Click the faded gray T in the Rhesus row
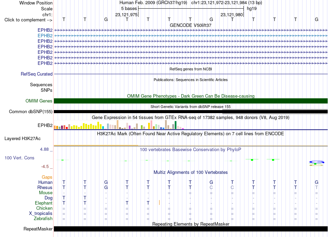This screenshot has height=237, width=328. click(317, 187)
